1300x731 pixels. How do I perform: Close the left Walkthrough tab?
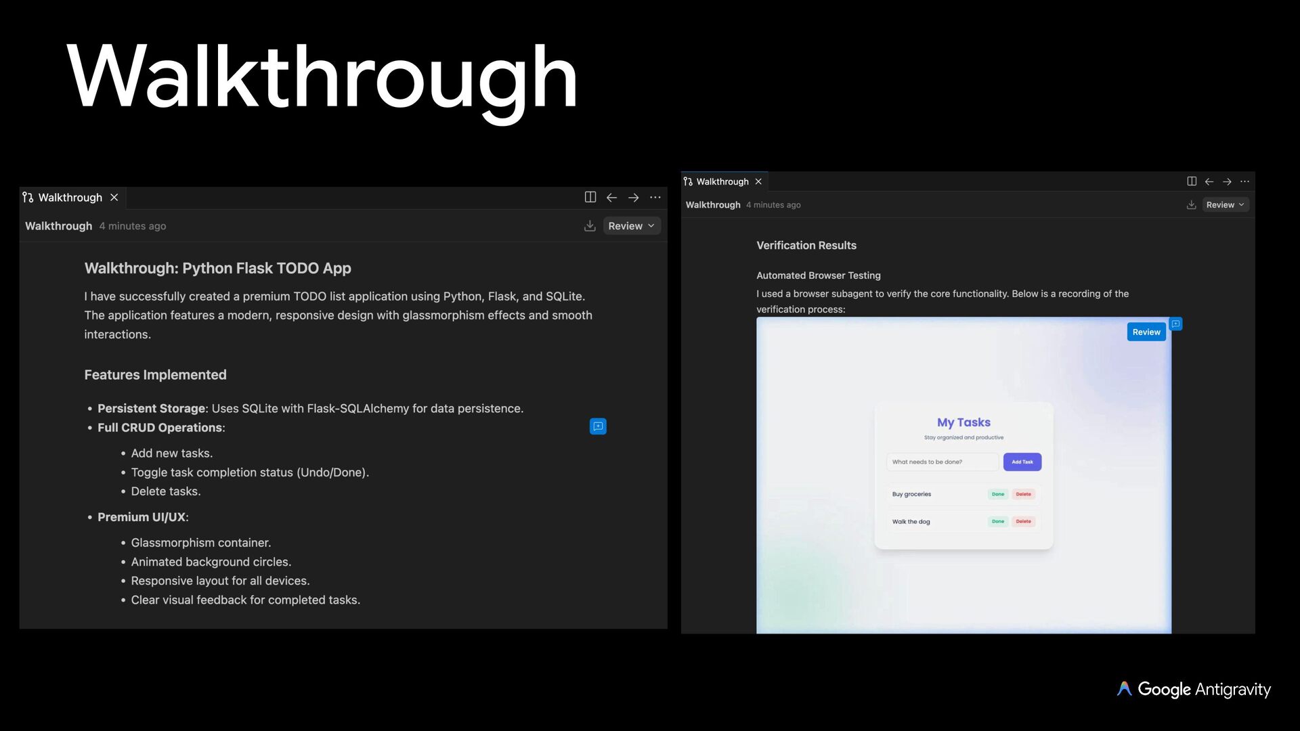[x=114, y=197]
